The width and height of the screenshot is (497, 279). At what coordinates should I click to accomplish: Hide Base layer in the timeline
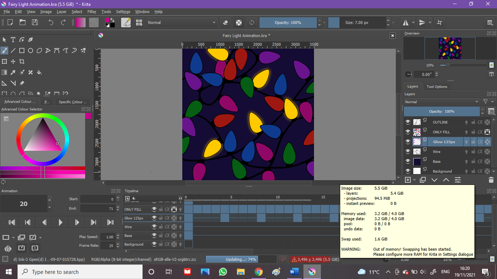154,236
